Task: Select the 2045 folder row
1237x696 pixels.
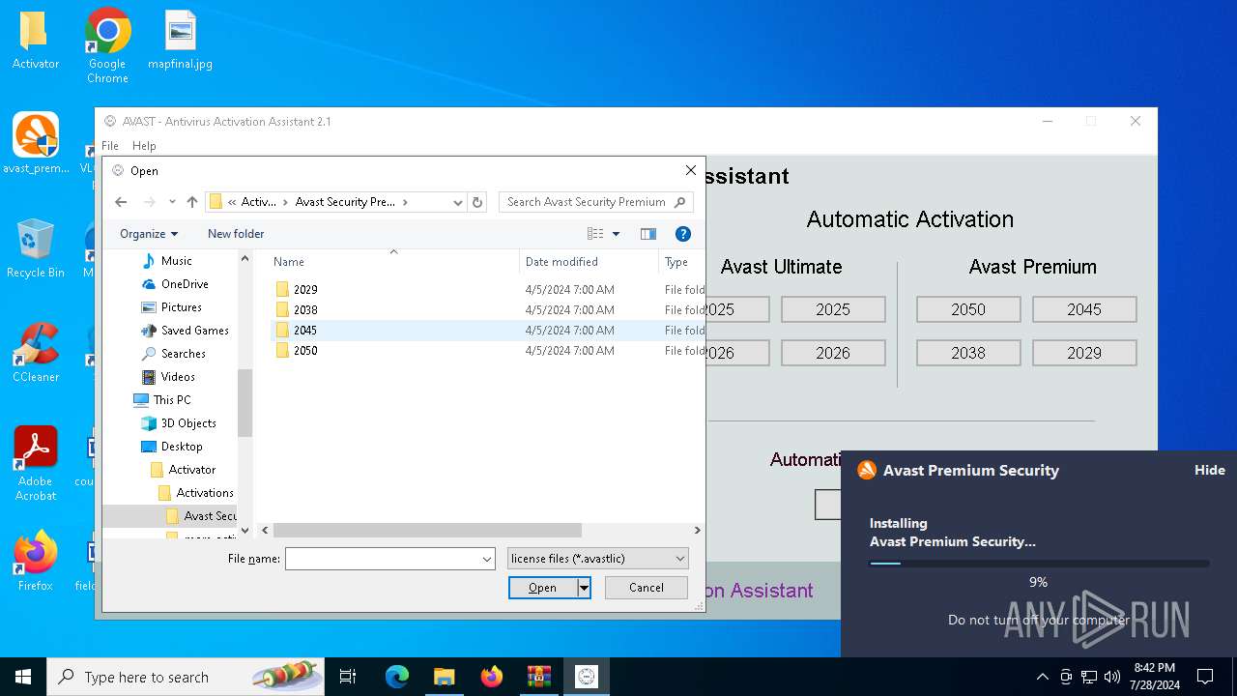Action: 488,330
